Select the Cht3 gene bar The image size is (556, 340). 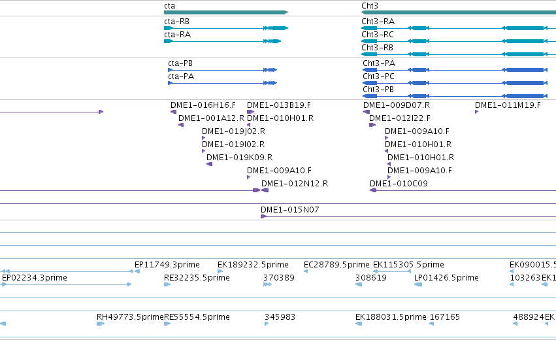459,12
